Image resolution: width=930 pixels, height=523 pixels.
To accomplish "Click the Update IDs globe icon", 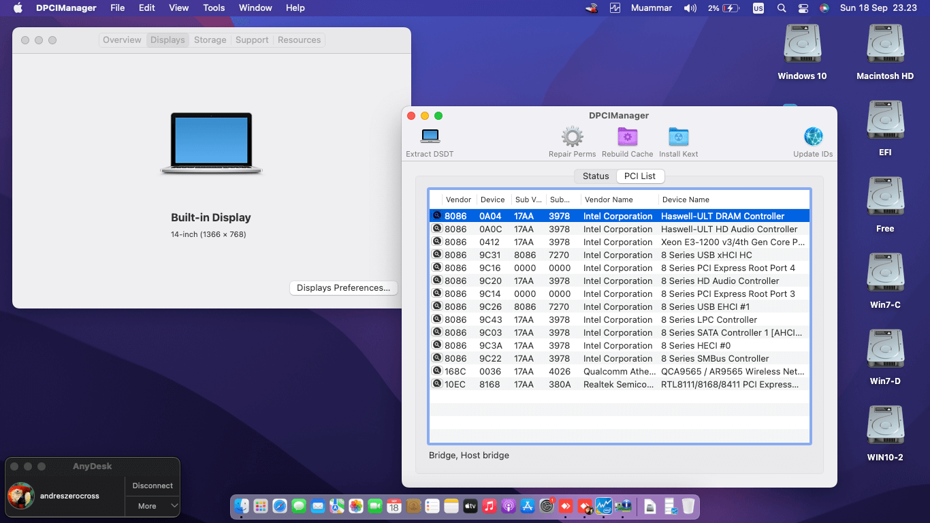I will [x=813, y=137].
